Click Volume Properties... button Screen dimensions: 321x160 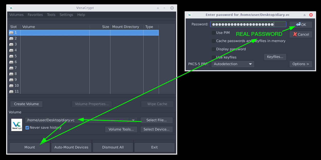click(92, 104)
